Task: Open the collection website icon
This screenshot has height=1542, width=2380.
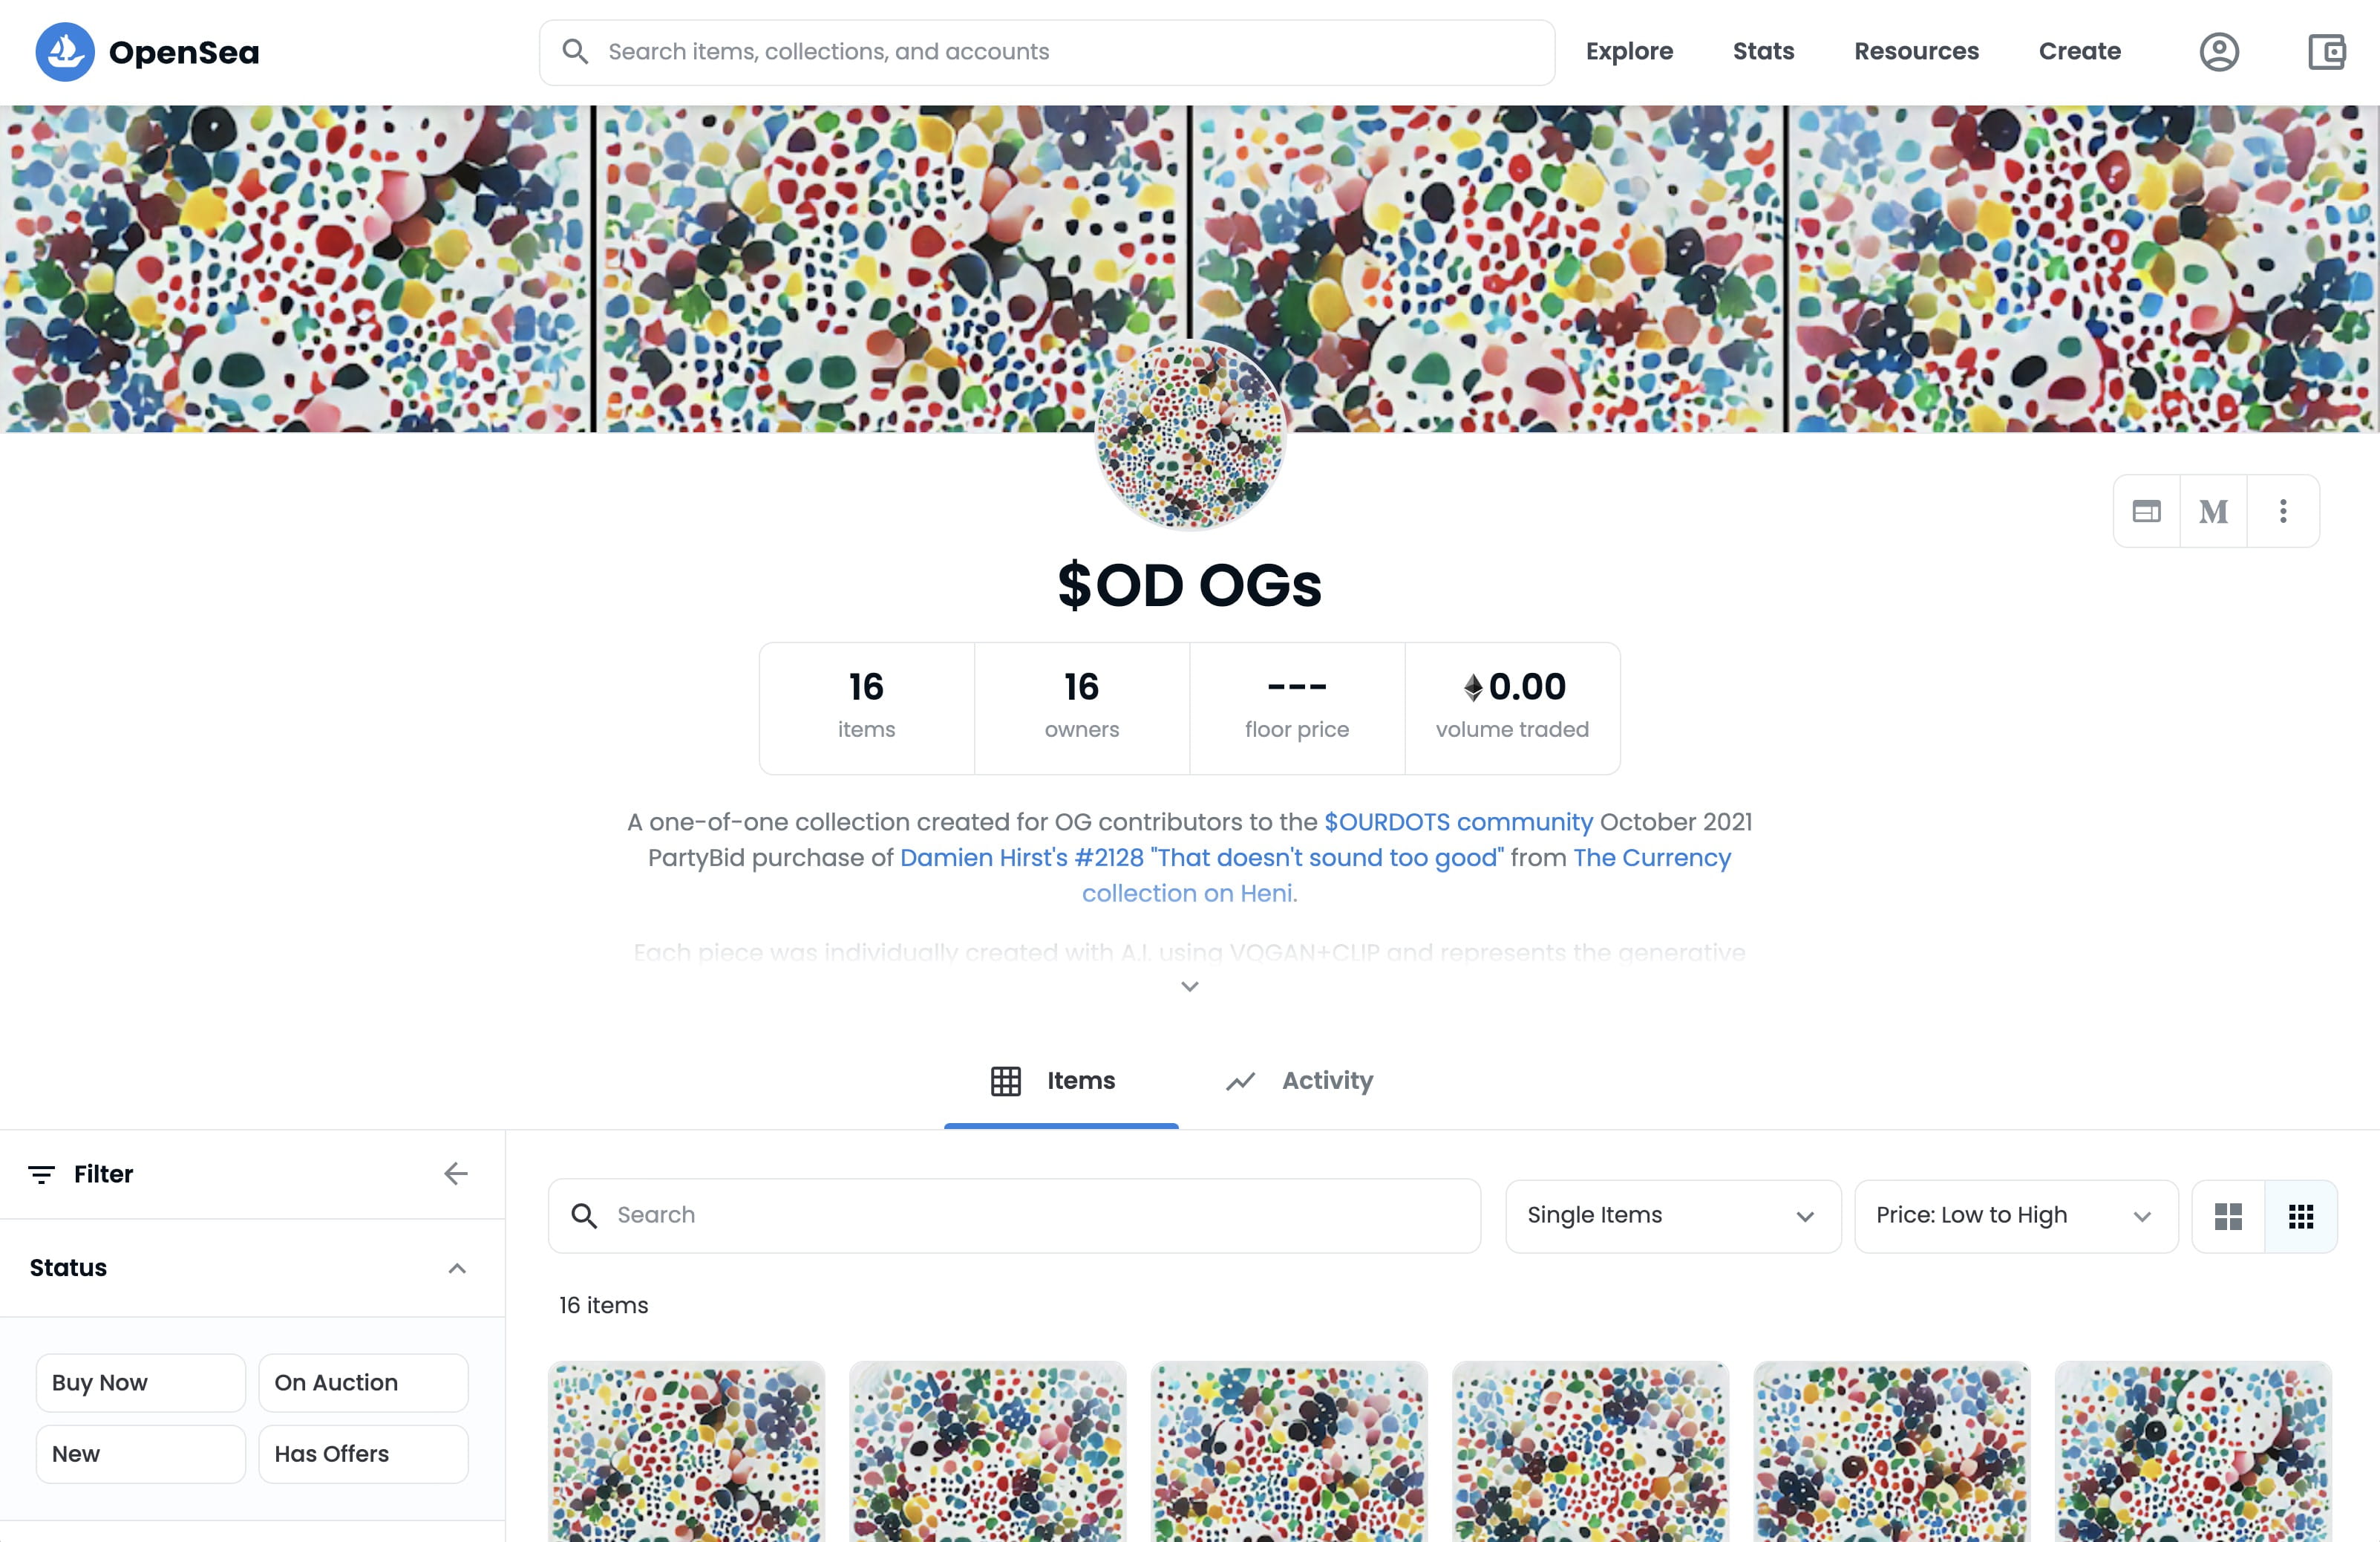Action: tap(2146, 511)
